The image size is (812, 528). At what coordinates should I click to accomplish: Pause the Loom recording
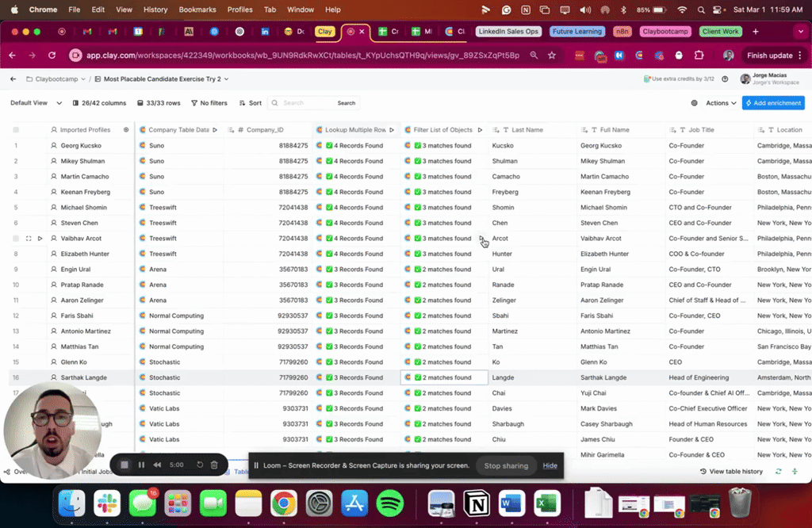tap(141, 465)
